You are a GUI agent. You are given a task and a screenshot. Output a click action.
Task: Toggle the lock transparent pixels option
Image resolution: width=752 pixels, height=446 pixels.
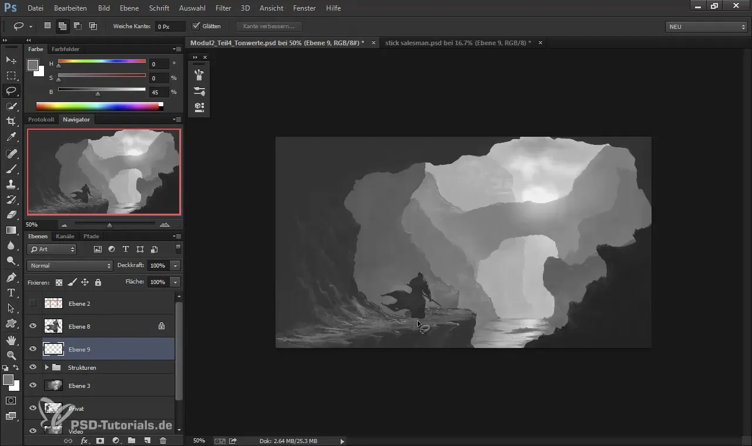59,282
